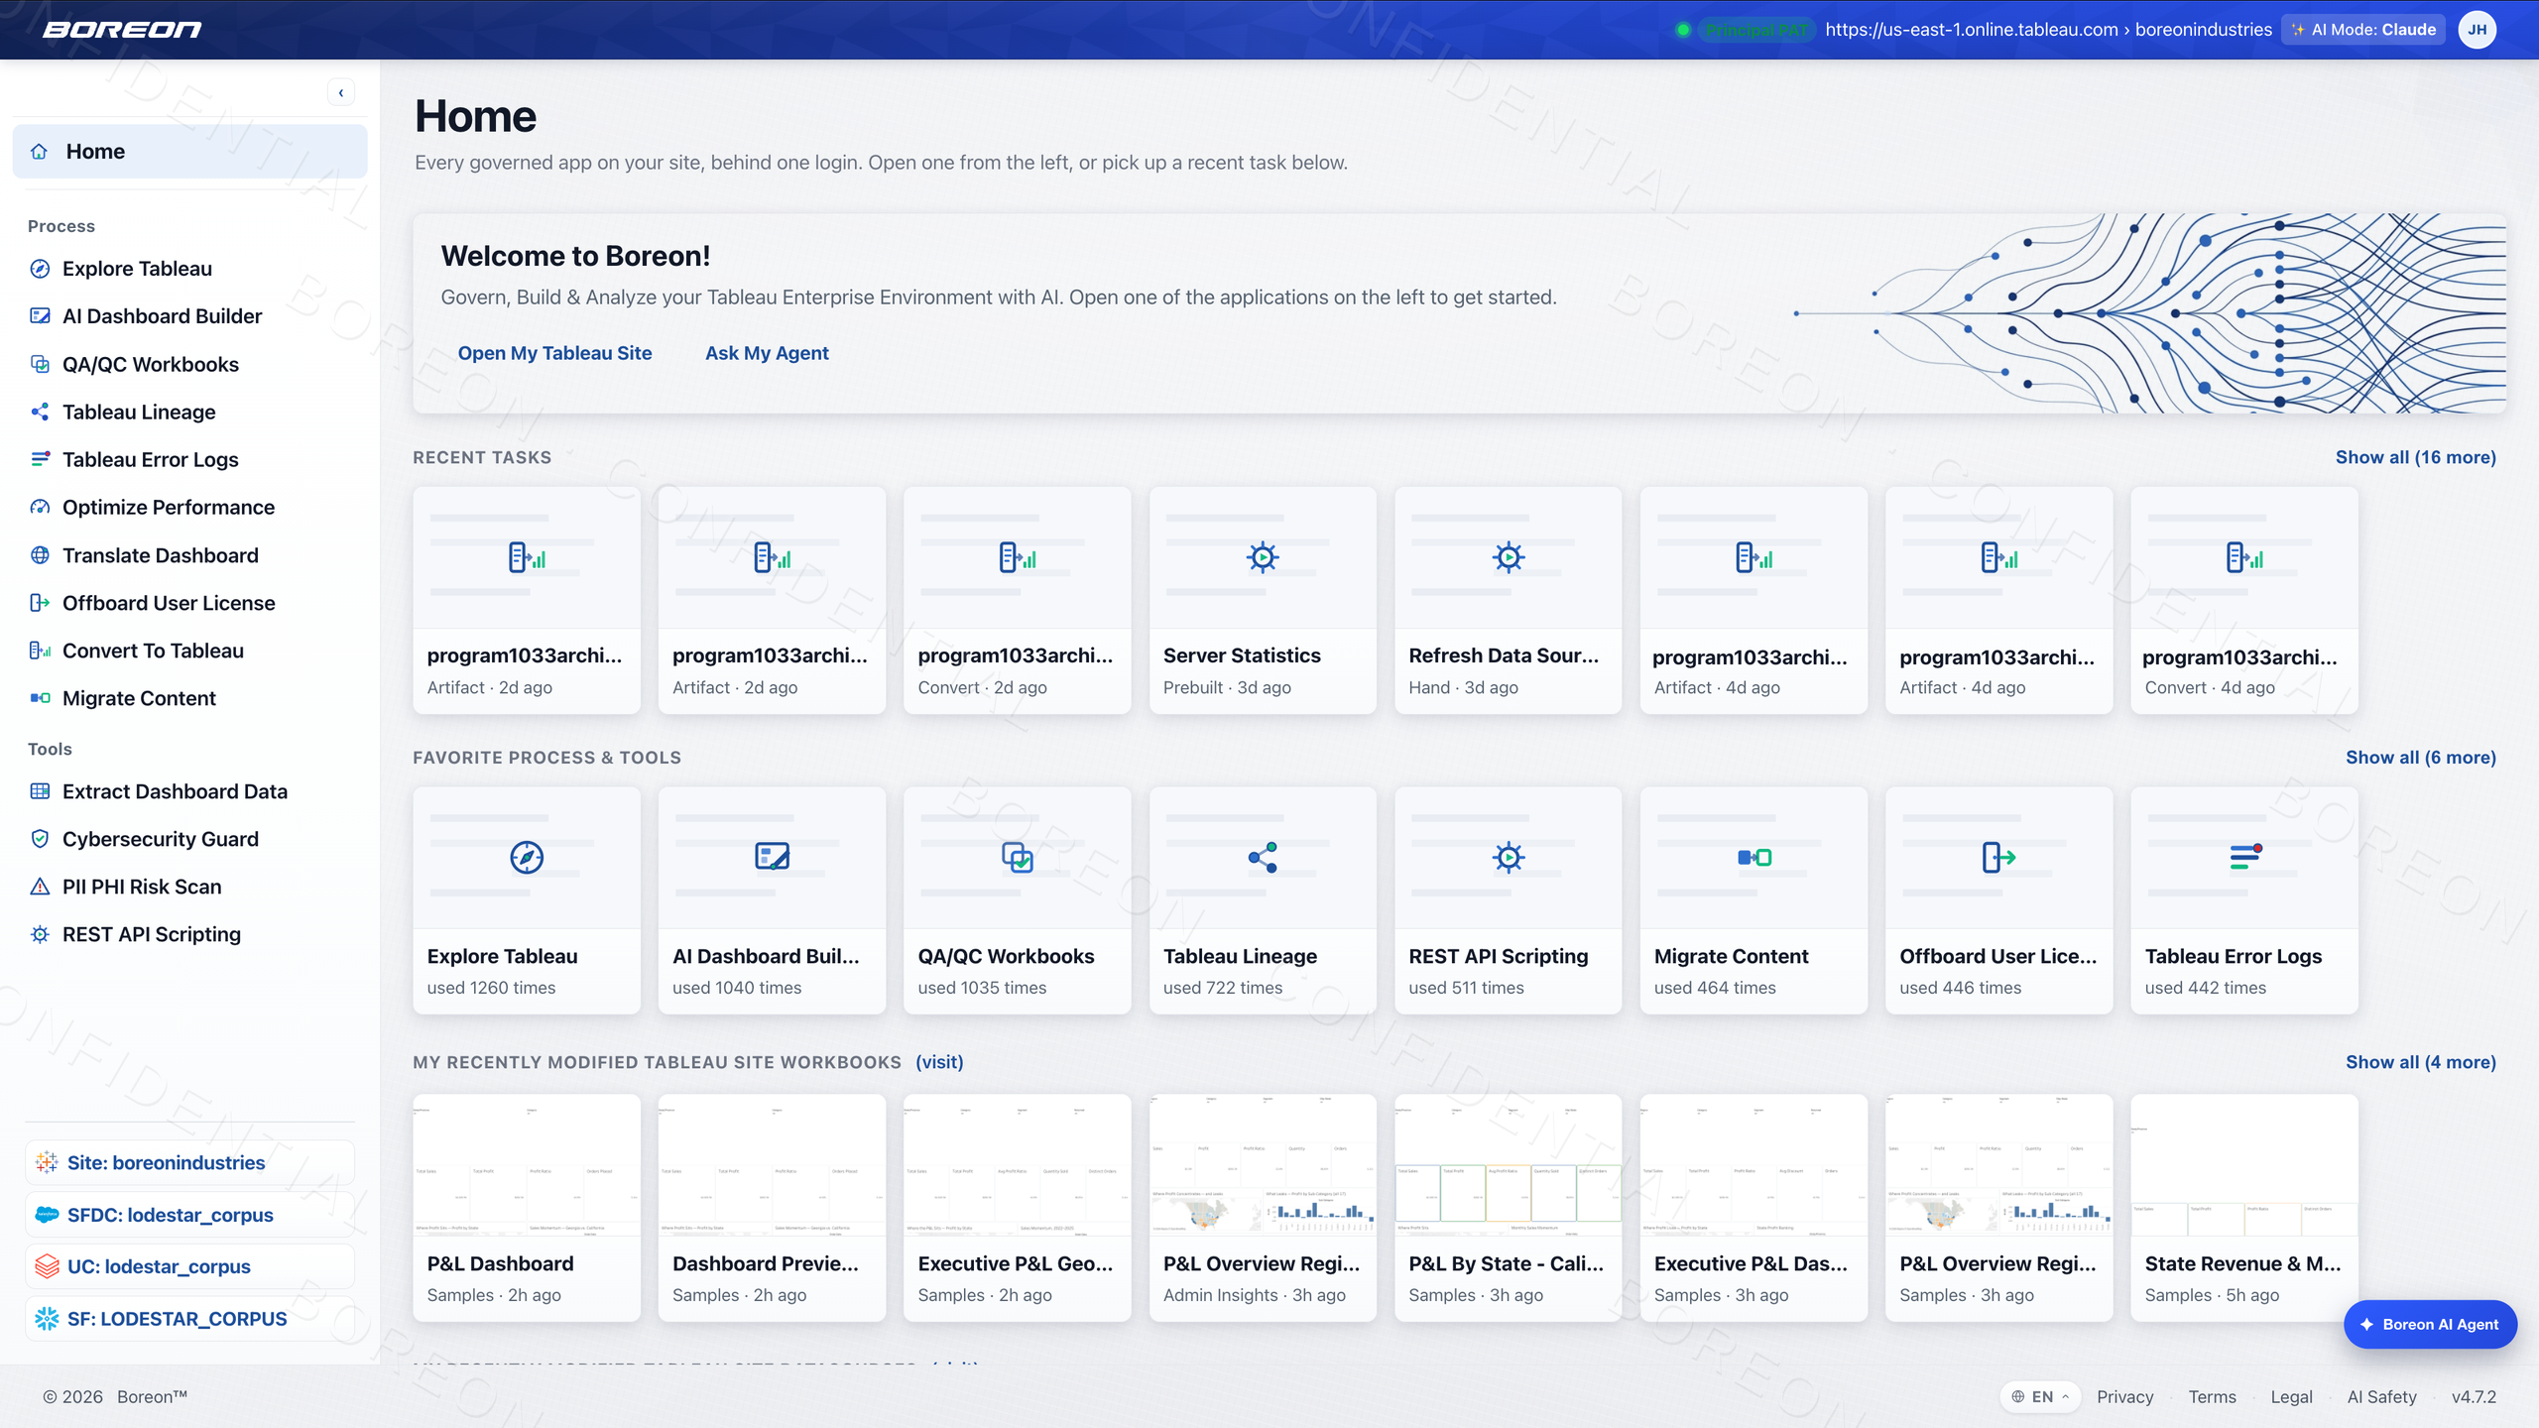Go to Home in the sidebar
This screenshot has width=2539, height=1428.
189,152
